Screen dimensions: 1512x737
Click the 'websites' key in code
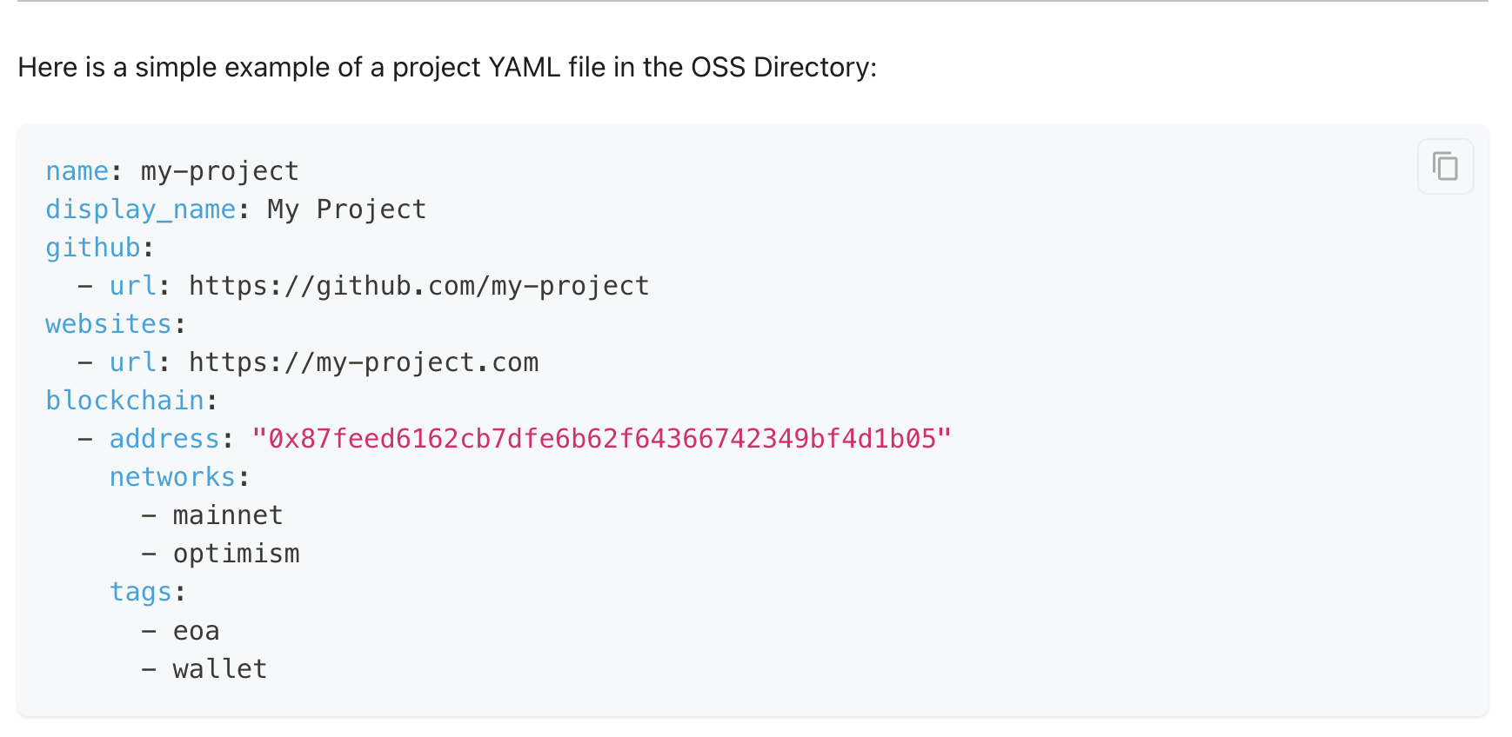pyautogui.click(x=108, y=324)
